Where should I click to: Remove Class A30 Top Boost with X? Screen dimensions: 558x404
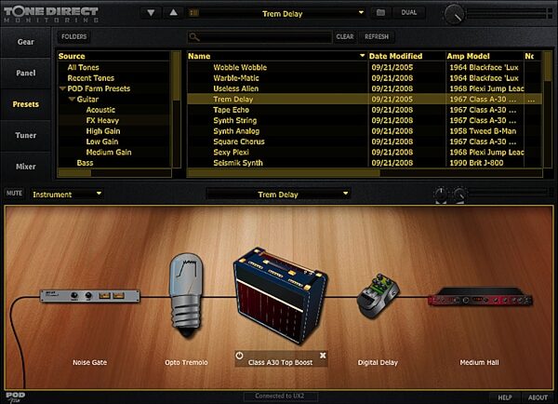coord(323,356)
